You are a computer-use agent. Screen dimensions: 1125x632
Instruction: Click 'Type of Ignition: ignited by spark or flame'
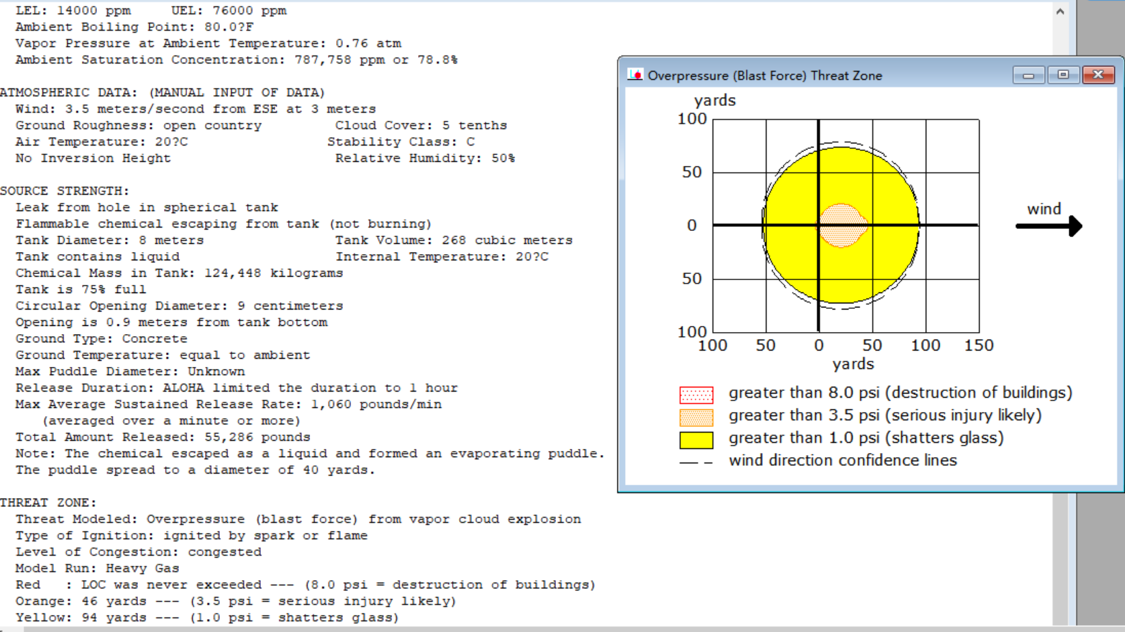(x=192, y=536)
